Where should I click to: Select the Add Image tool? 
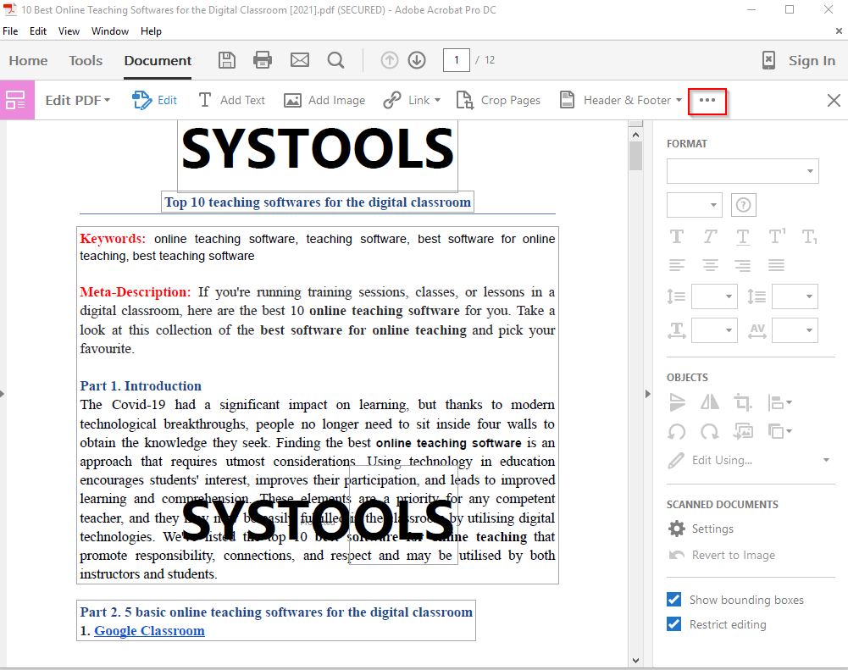pos(324,100)
